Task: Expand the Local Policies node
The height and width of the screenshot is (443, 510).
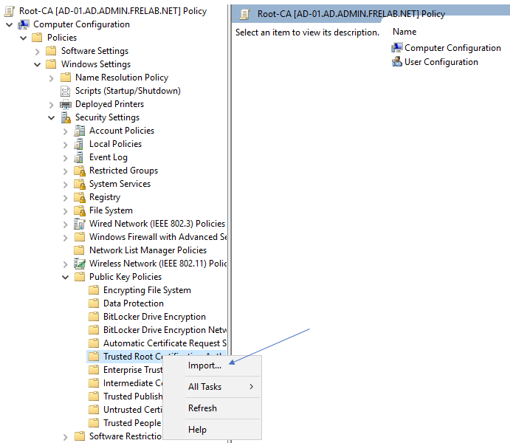Action: 66,144
